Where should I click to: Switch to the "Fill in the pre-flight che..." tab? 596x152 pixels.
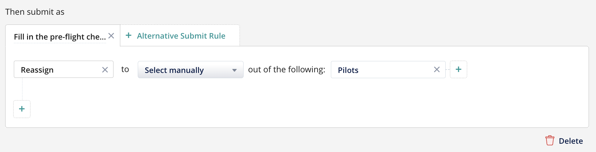(x=60, y=37)
